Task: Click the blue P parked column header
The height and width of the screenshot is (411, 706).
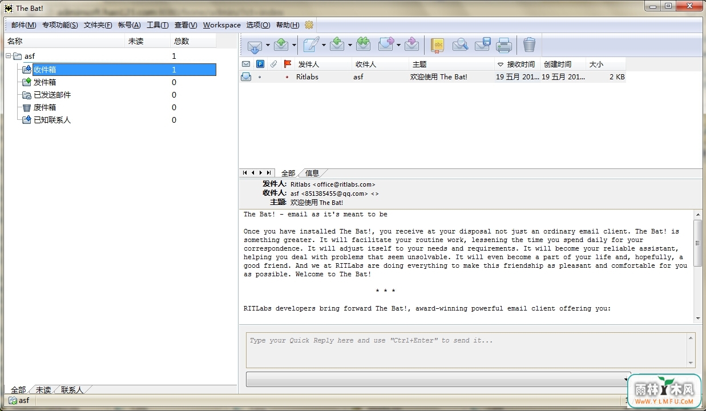Action: 260,64
